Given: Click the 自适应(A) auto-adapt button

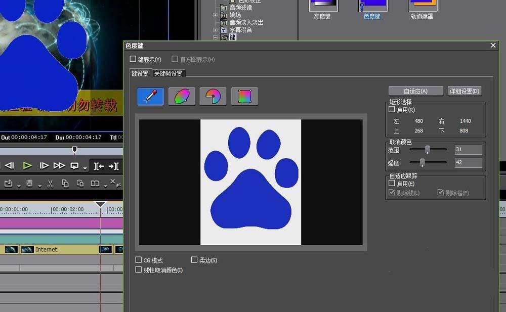Looking at the screenshot, I should pyautogui.click(x=415, y=91).
